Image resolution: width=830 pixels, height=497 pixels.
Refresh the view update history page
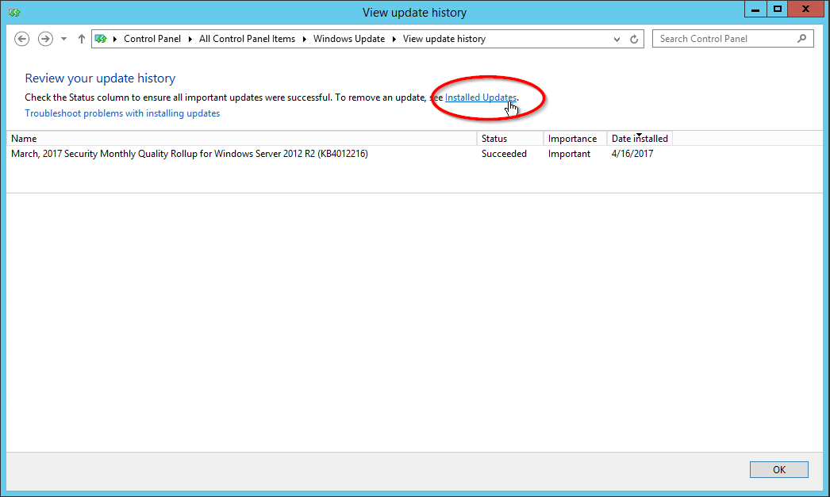click(634, 39)
